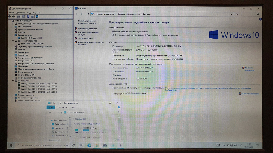Screen dimensions: 273x153
Task: Open Дополнительные параметры системы link
Action: click(x=91, y=43)
